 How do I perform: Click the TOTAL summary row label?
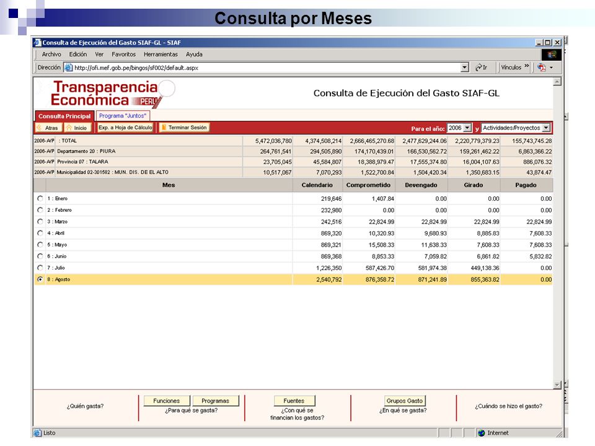click(69, 141)
